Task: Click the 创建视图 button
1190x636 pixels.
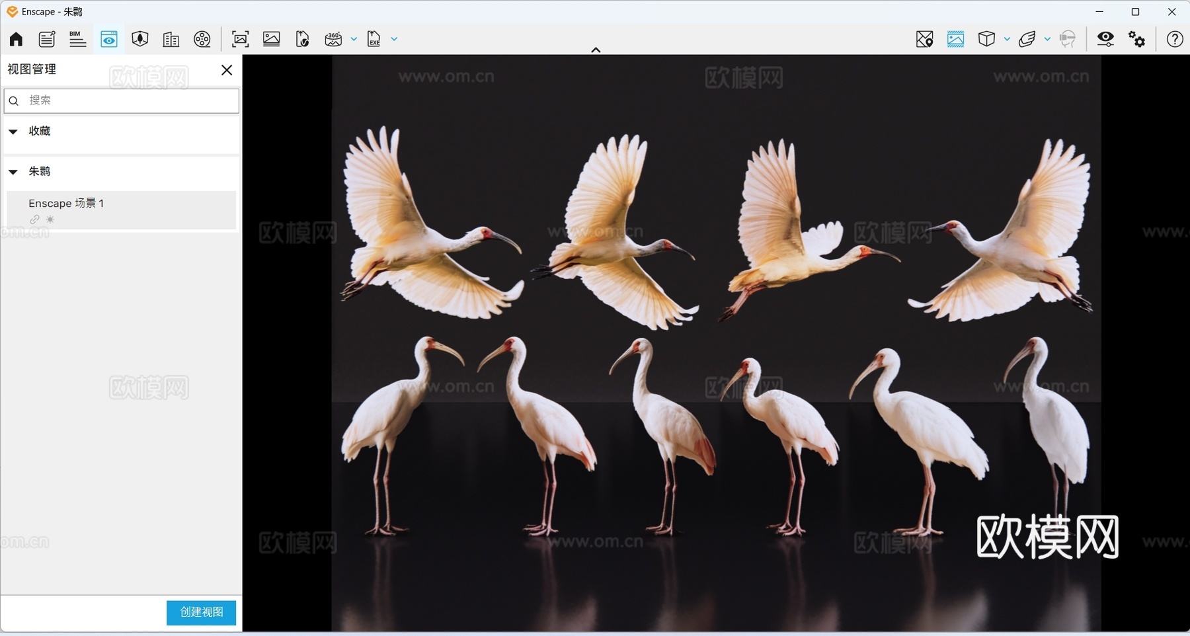Action: tap(201, 612)
